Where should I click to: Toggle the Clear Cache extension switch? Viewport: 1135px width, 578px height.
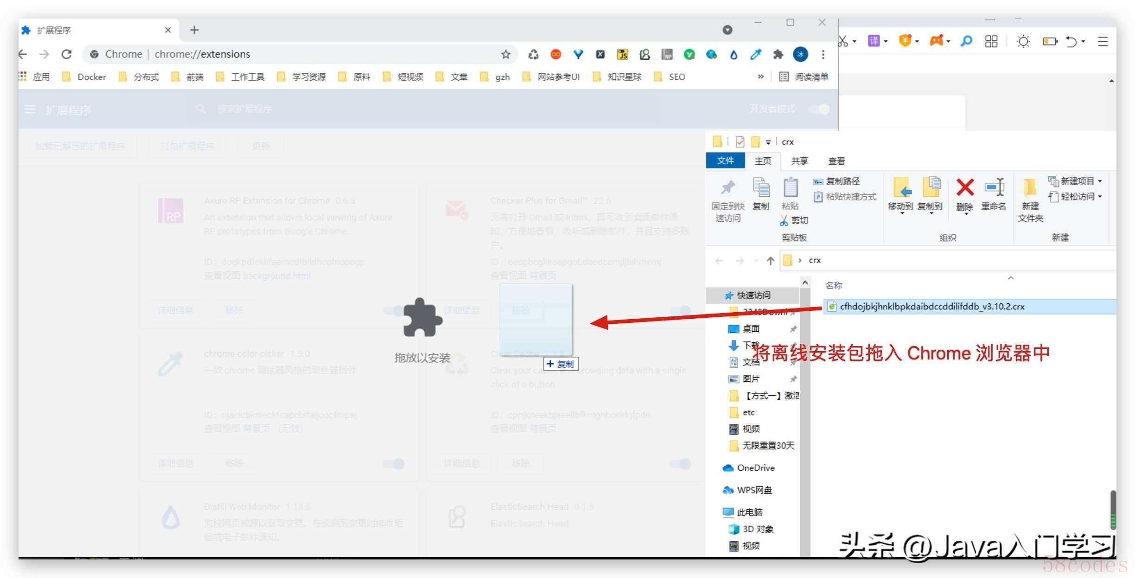click(x=680, y=463)
